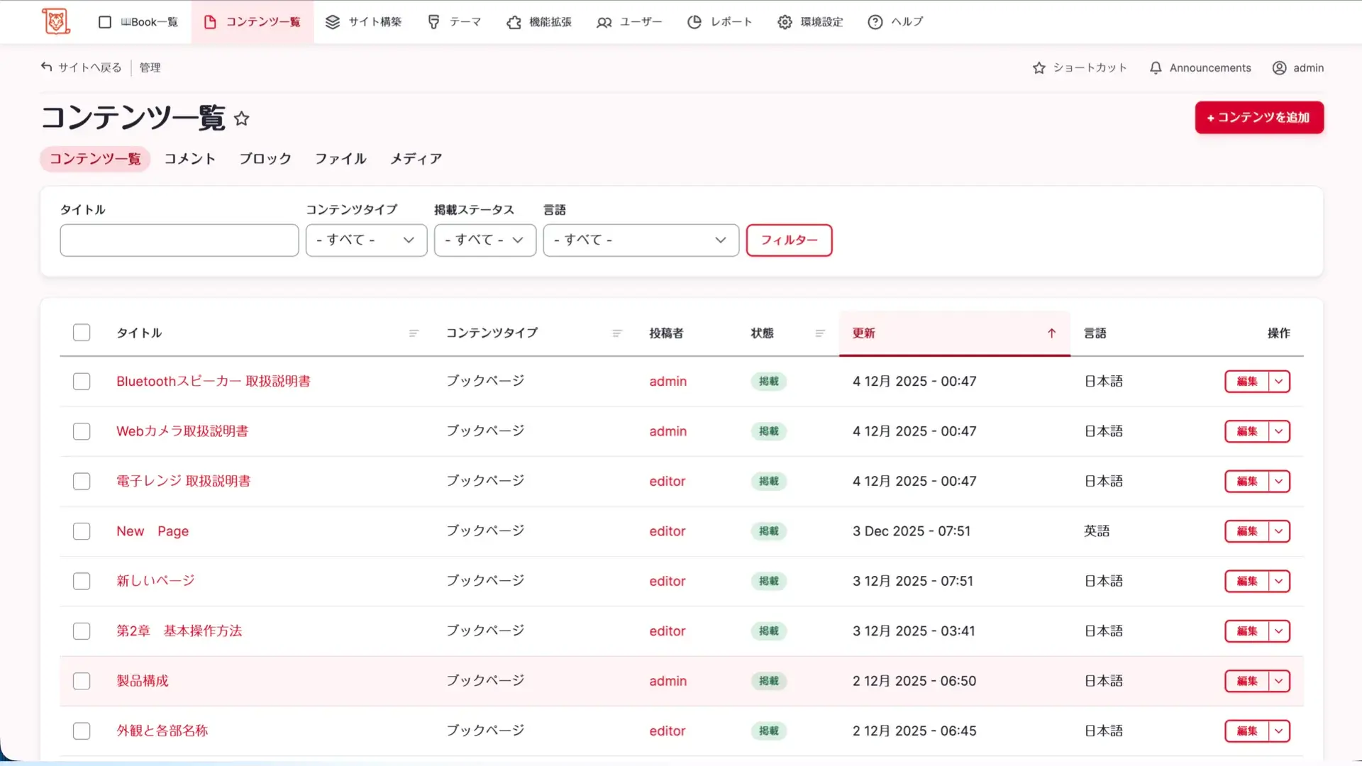Screen dimensions: 1362x766
Task: Open the 環境設定 menu
Action: (810, 22)
